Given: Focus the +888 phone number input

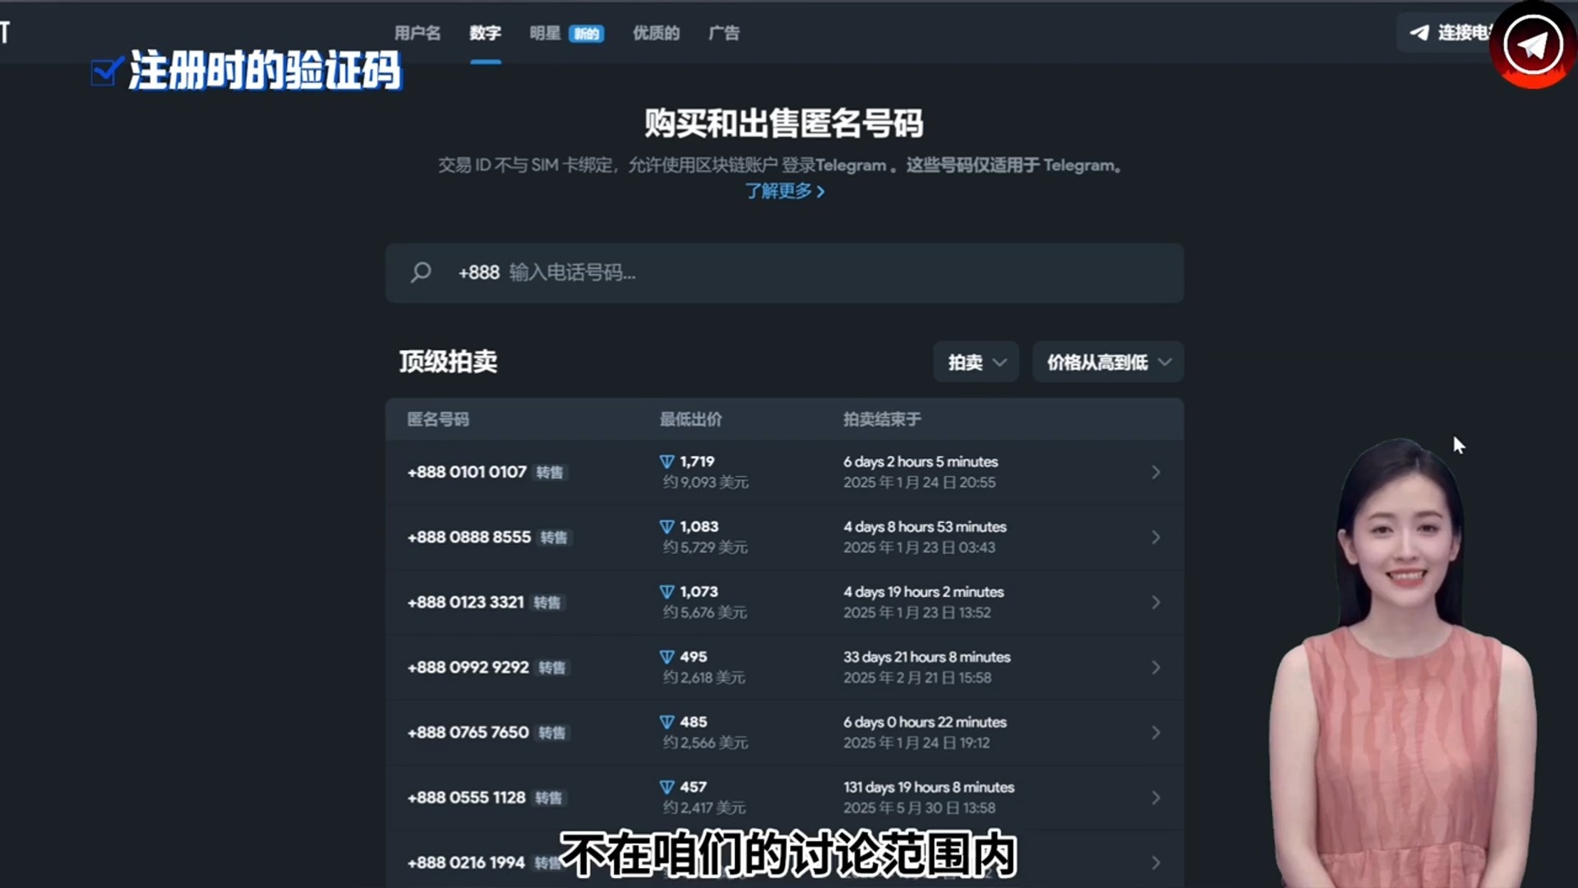Looking at the screenshot, I should pos(785,273).
